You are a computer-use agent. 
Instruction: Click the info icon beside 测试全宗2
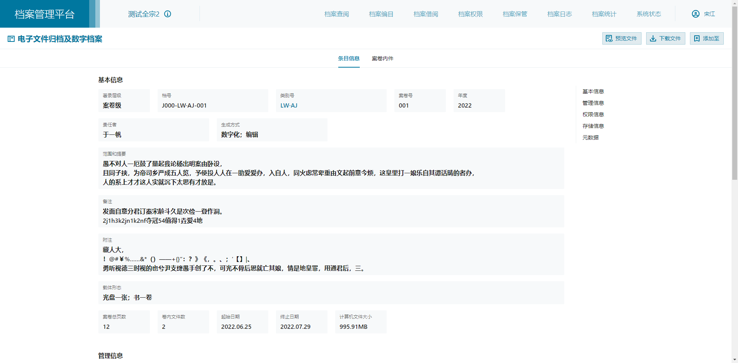tap(168, 14)
